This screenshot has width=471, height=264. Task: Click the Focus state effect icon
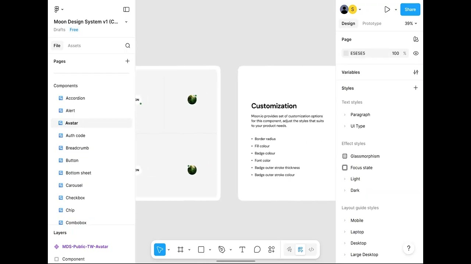click(345, 168)
